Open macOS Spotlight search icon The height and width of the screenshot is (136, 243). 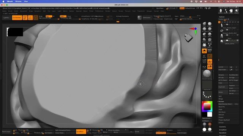click(x=215, y=2)
